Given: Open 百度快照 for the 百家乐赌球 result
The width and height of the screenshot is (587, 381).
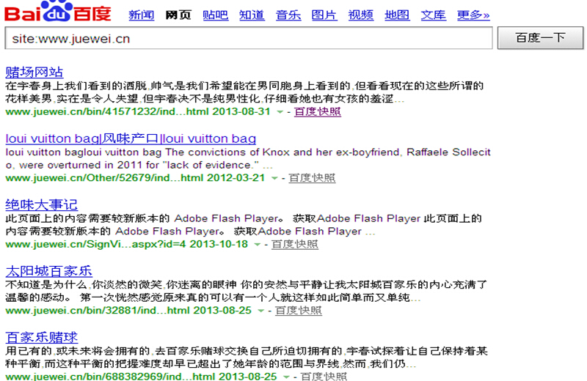Looking at the screenshot, I should tap(324, 376).
